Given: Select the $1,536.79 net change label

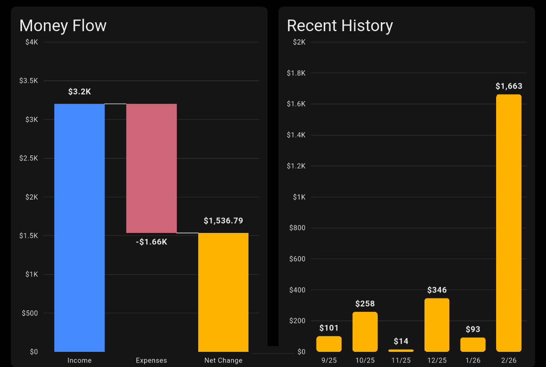Looking at the screenshot, I should (223, 220).
